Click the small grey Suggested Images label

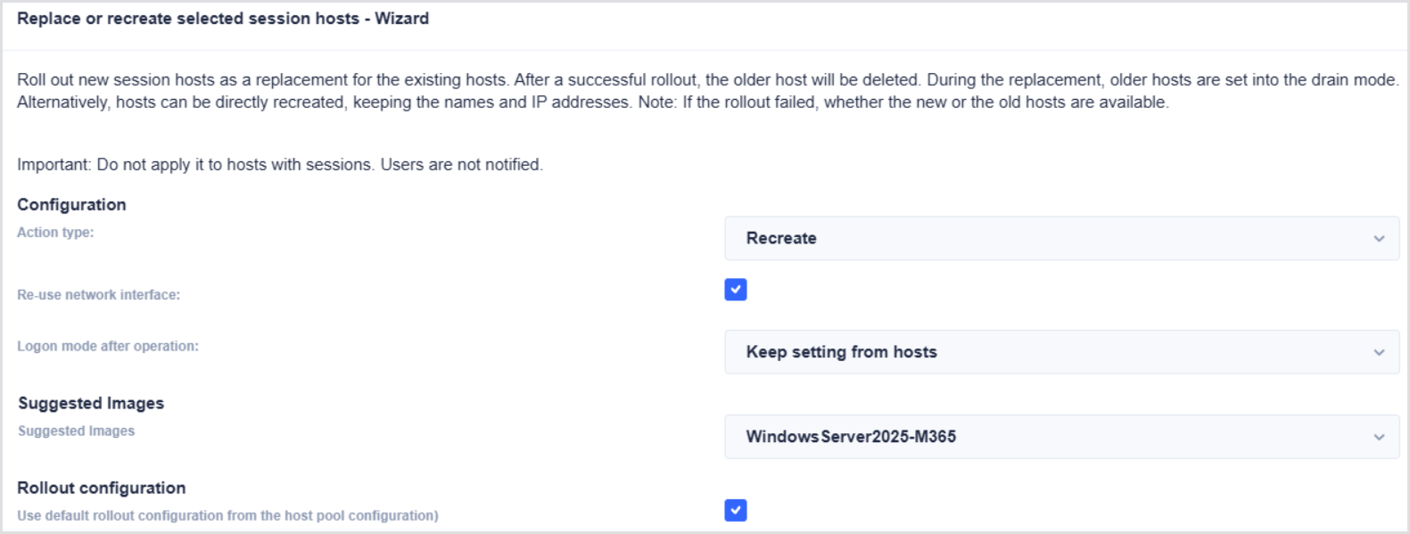click(x=77, y=431)
